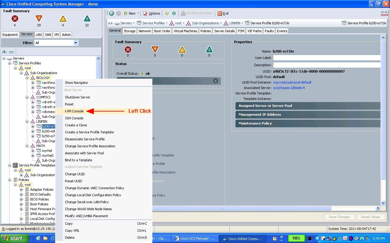Select SSH Console menu entry
This screenshot has height=243, width=390.
(74, 118)
